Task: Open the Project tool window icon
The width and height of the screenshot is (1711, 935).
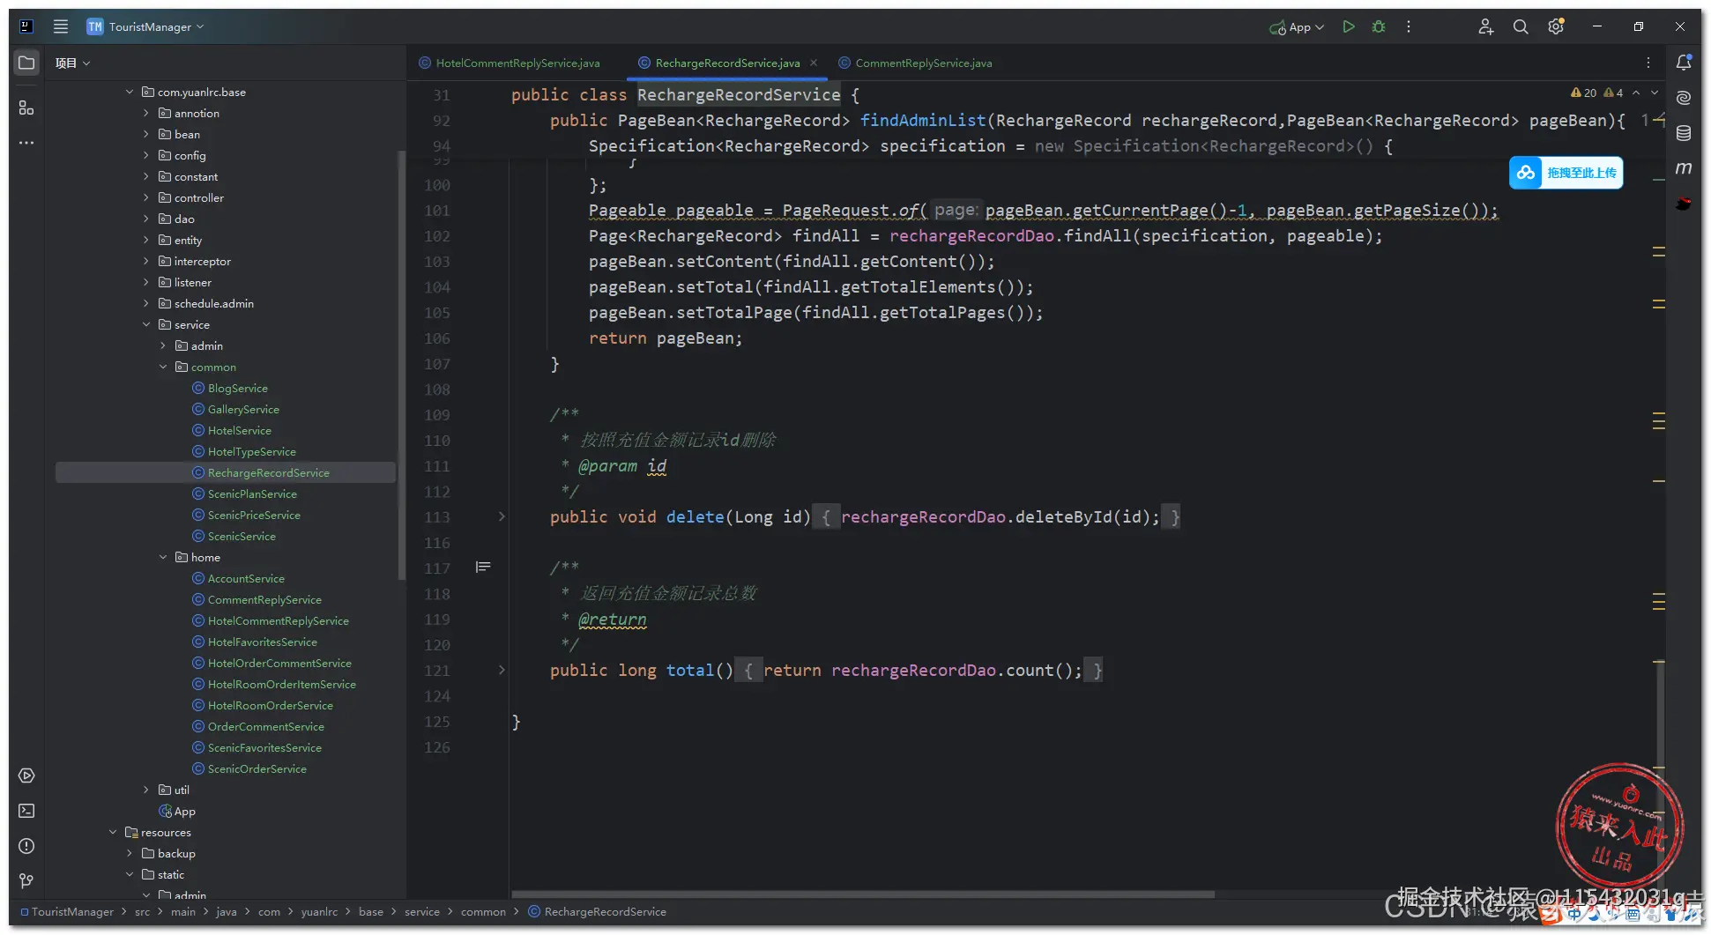Action: point(26,63)
